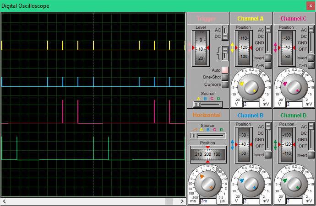Click Channel C coupling slide switch
The height and width of the screenshot is (206, 316).
tap(311, 40)
